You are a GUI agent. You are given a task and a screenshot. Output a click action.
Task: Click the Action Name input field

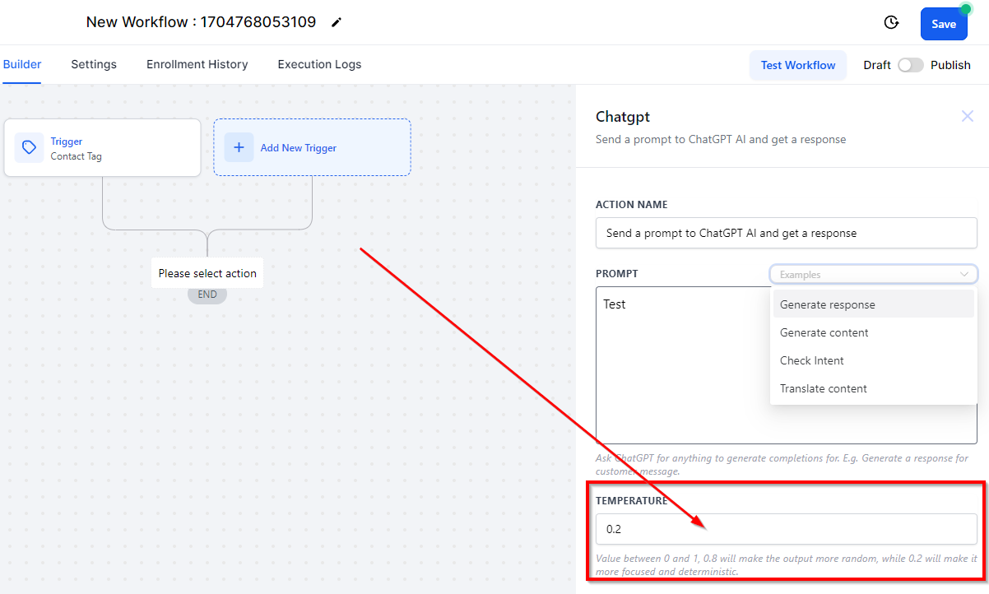787,233
